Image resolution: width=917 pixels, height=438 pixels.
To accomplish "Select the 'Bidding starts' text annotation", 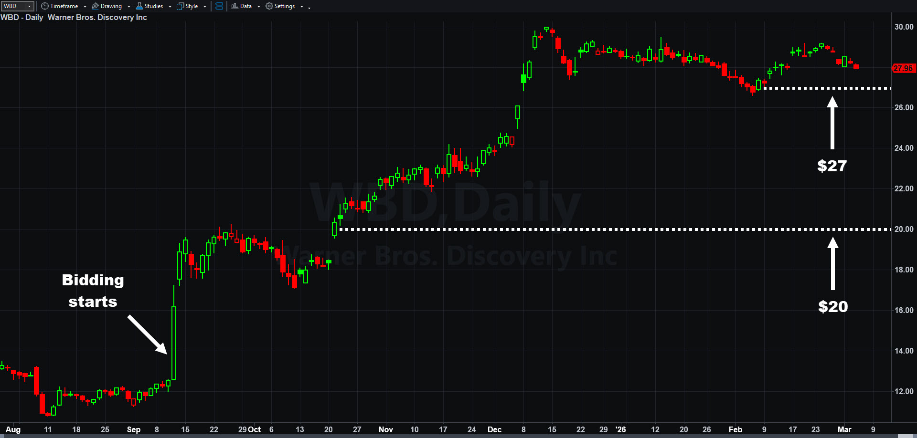I will click(x=93, y=291).
